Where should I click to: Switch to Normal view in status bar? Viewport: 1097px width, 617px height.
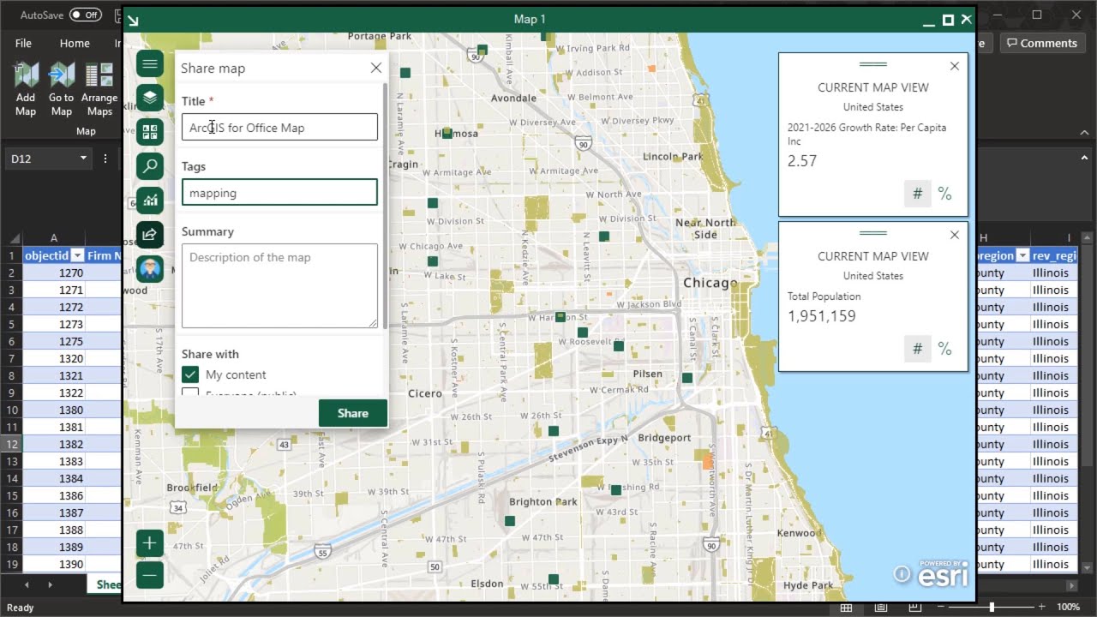pyautogui.click(x=846, y=608)
